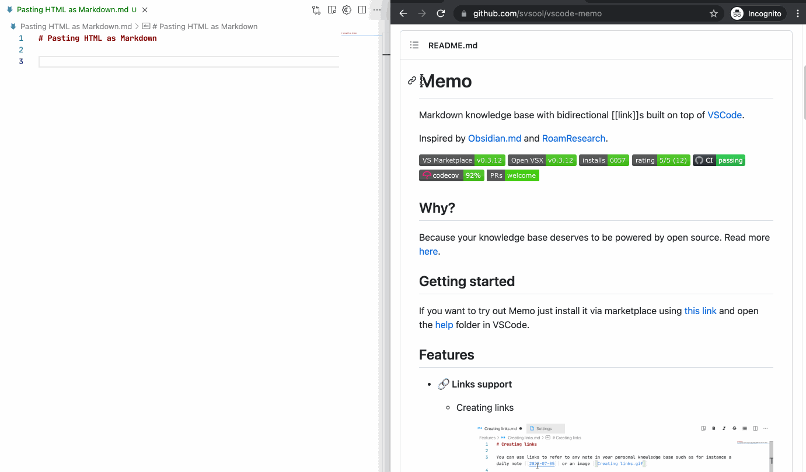This screenshot has width=806, height=472.
Task: Click the browser address bar URL
Action: pos(537,13)
